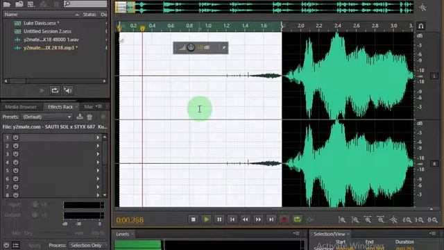
Task: Click the HUD pin icon
Action: (223, 48)
